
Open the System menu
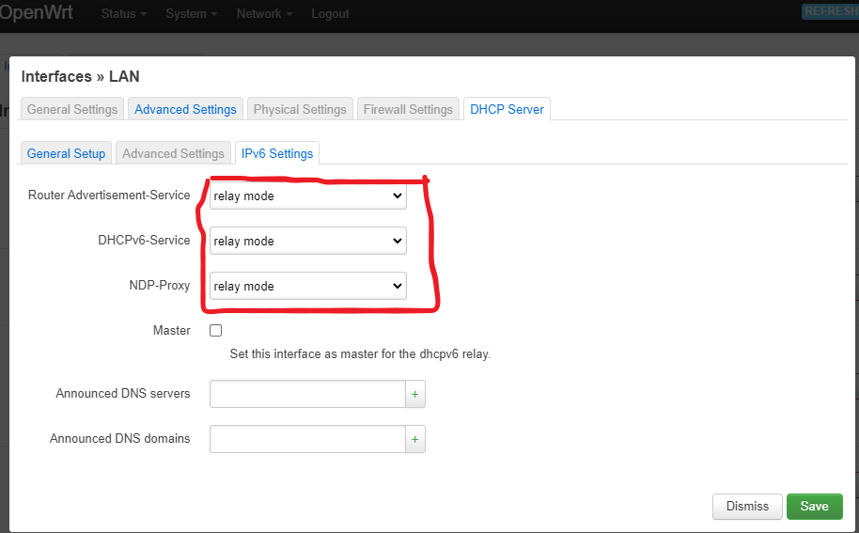192,14
